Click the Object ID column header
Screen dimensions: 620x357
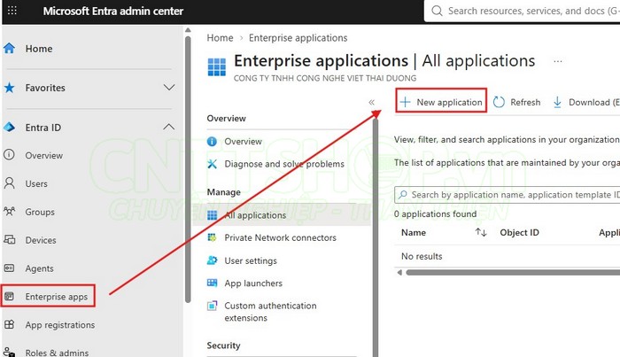point(519,232)
